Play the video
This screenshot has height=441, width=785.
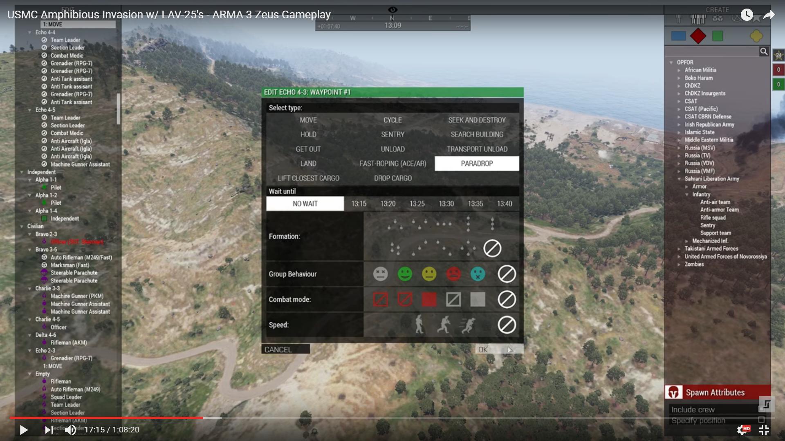click(x=24, y=430)
